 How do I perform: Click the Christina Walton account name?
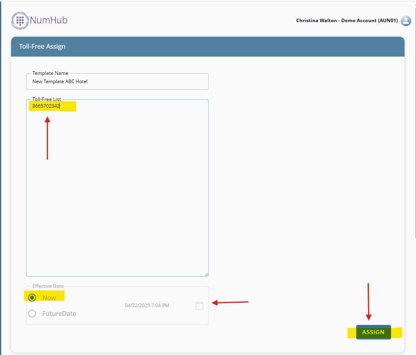coord(347,21)
